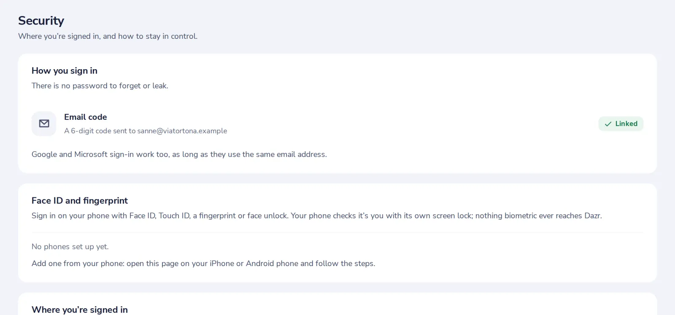Select the Security page heading
675x315 pixels.
pyautogui.click(x=41, y=21)
